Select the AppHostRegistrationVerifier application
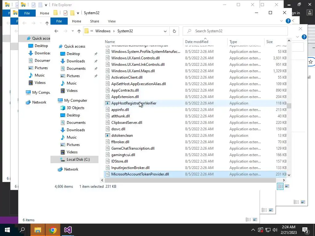The image size is (315, 236). pos(134,103)
